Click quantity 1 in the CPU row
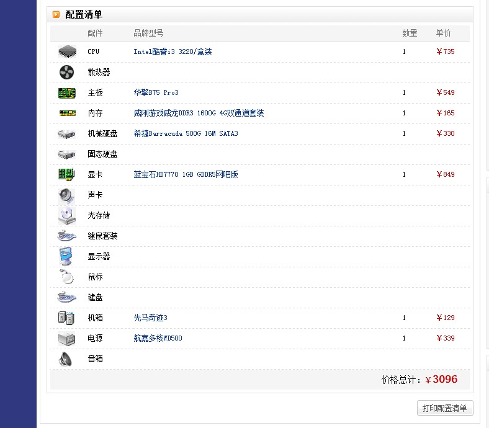Viewport: 489px width, 428px height. point(404,51)
